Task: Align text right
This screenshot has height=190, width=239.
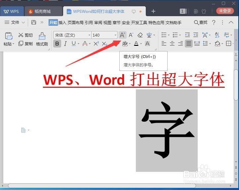Action: point(180,44)
